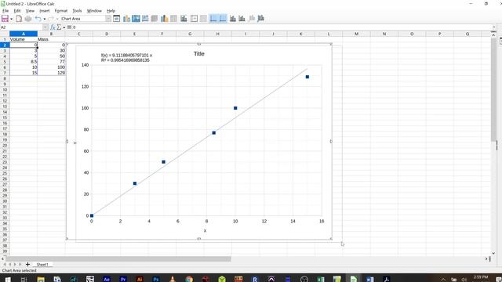Click the X Axis toolbar icon
Viewport: 502px width, 282px height.
click(233, 19)
